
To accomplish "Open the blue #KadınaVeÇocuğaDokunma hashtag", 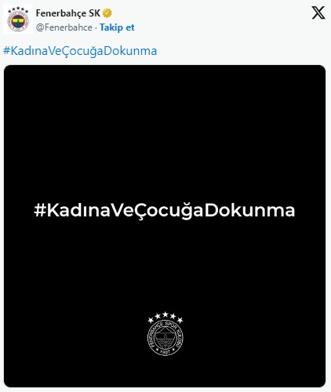I will tap(80, 51).
